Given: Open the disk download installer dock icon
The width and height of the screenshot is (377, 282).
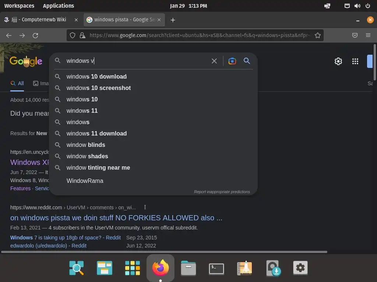Looking at the screenshot, I should [x=273, y=268].
